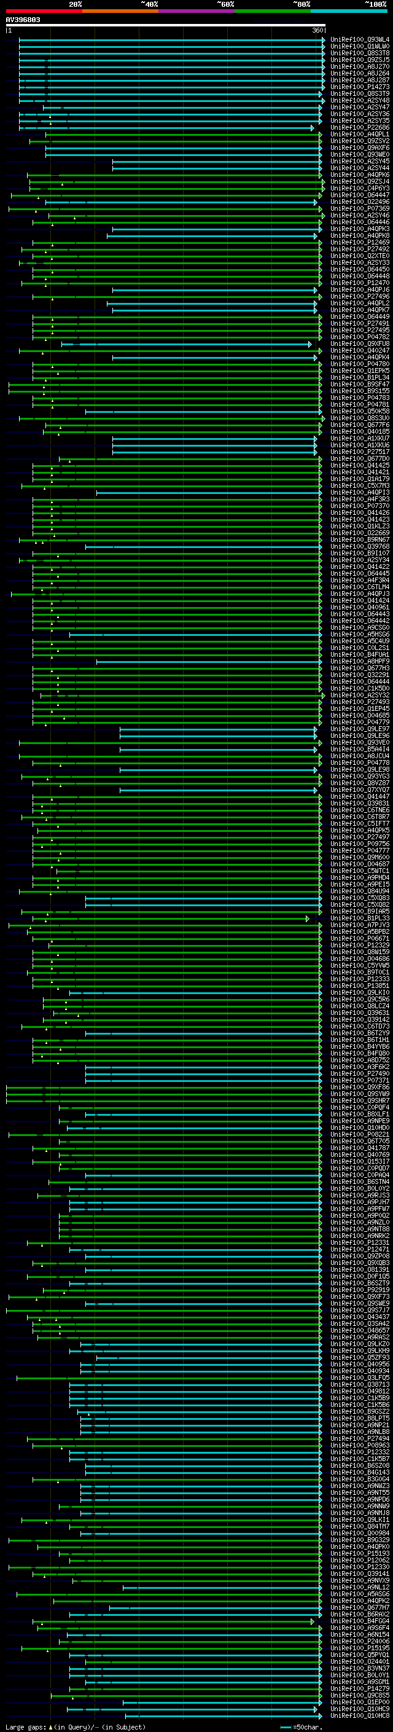Select alignment label UniRef100_Q8W159
Image resolution: width=393 pixels, height=1732 pixels.
tap(359, 952)
